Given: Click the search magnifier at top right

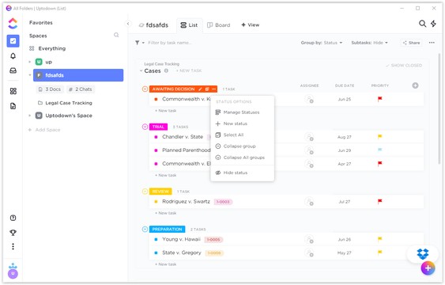Looking at the screenshot, I should [422, 24].
